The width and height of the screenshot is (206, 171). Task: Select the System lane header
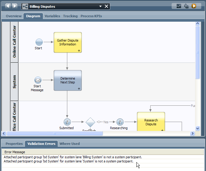[14, 82]
